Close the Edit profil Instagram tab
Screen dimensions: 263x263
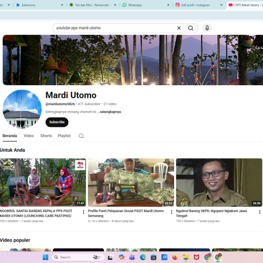221,5
